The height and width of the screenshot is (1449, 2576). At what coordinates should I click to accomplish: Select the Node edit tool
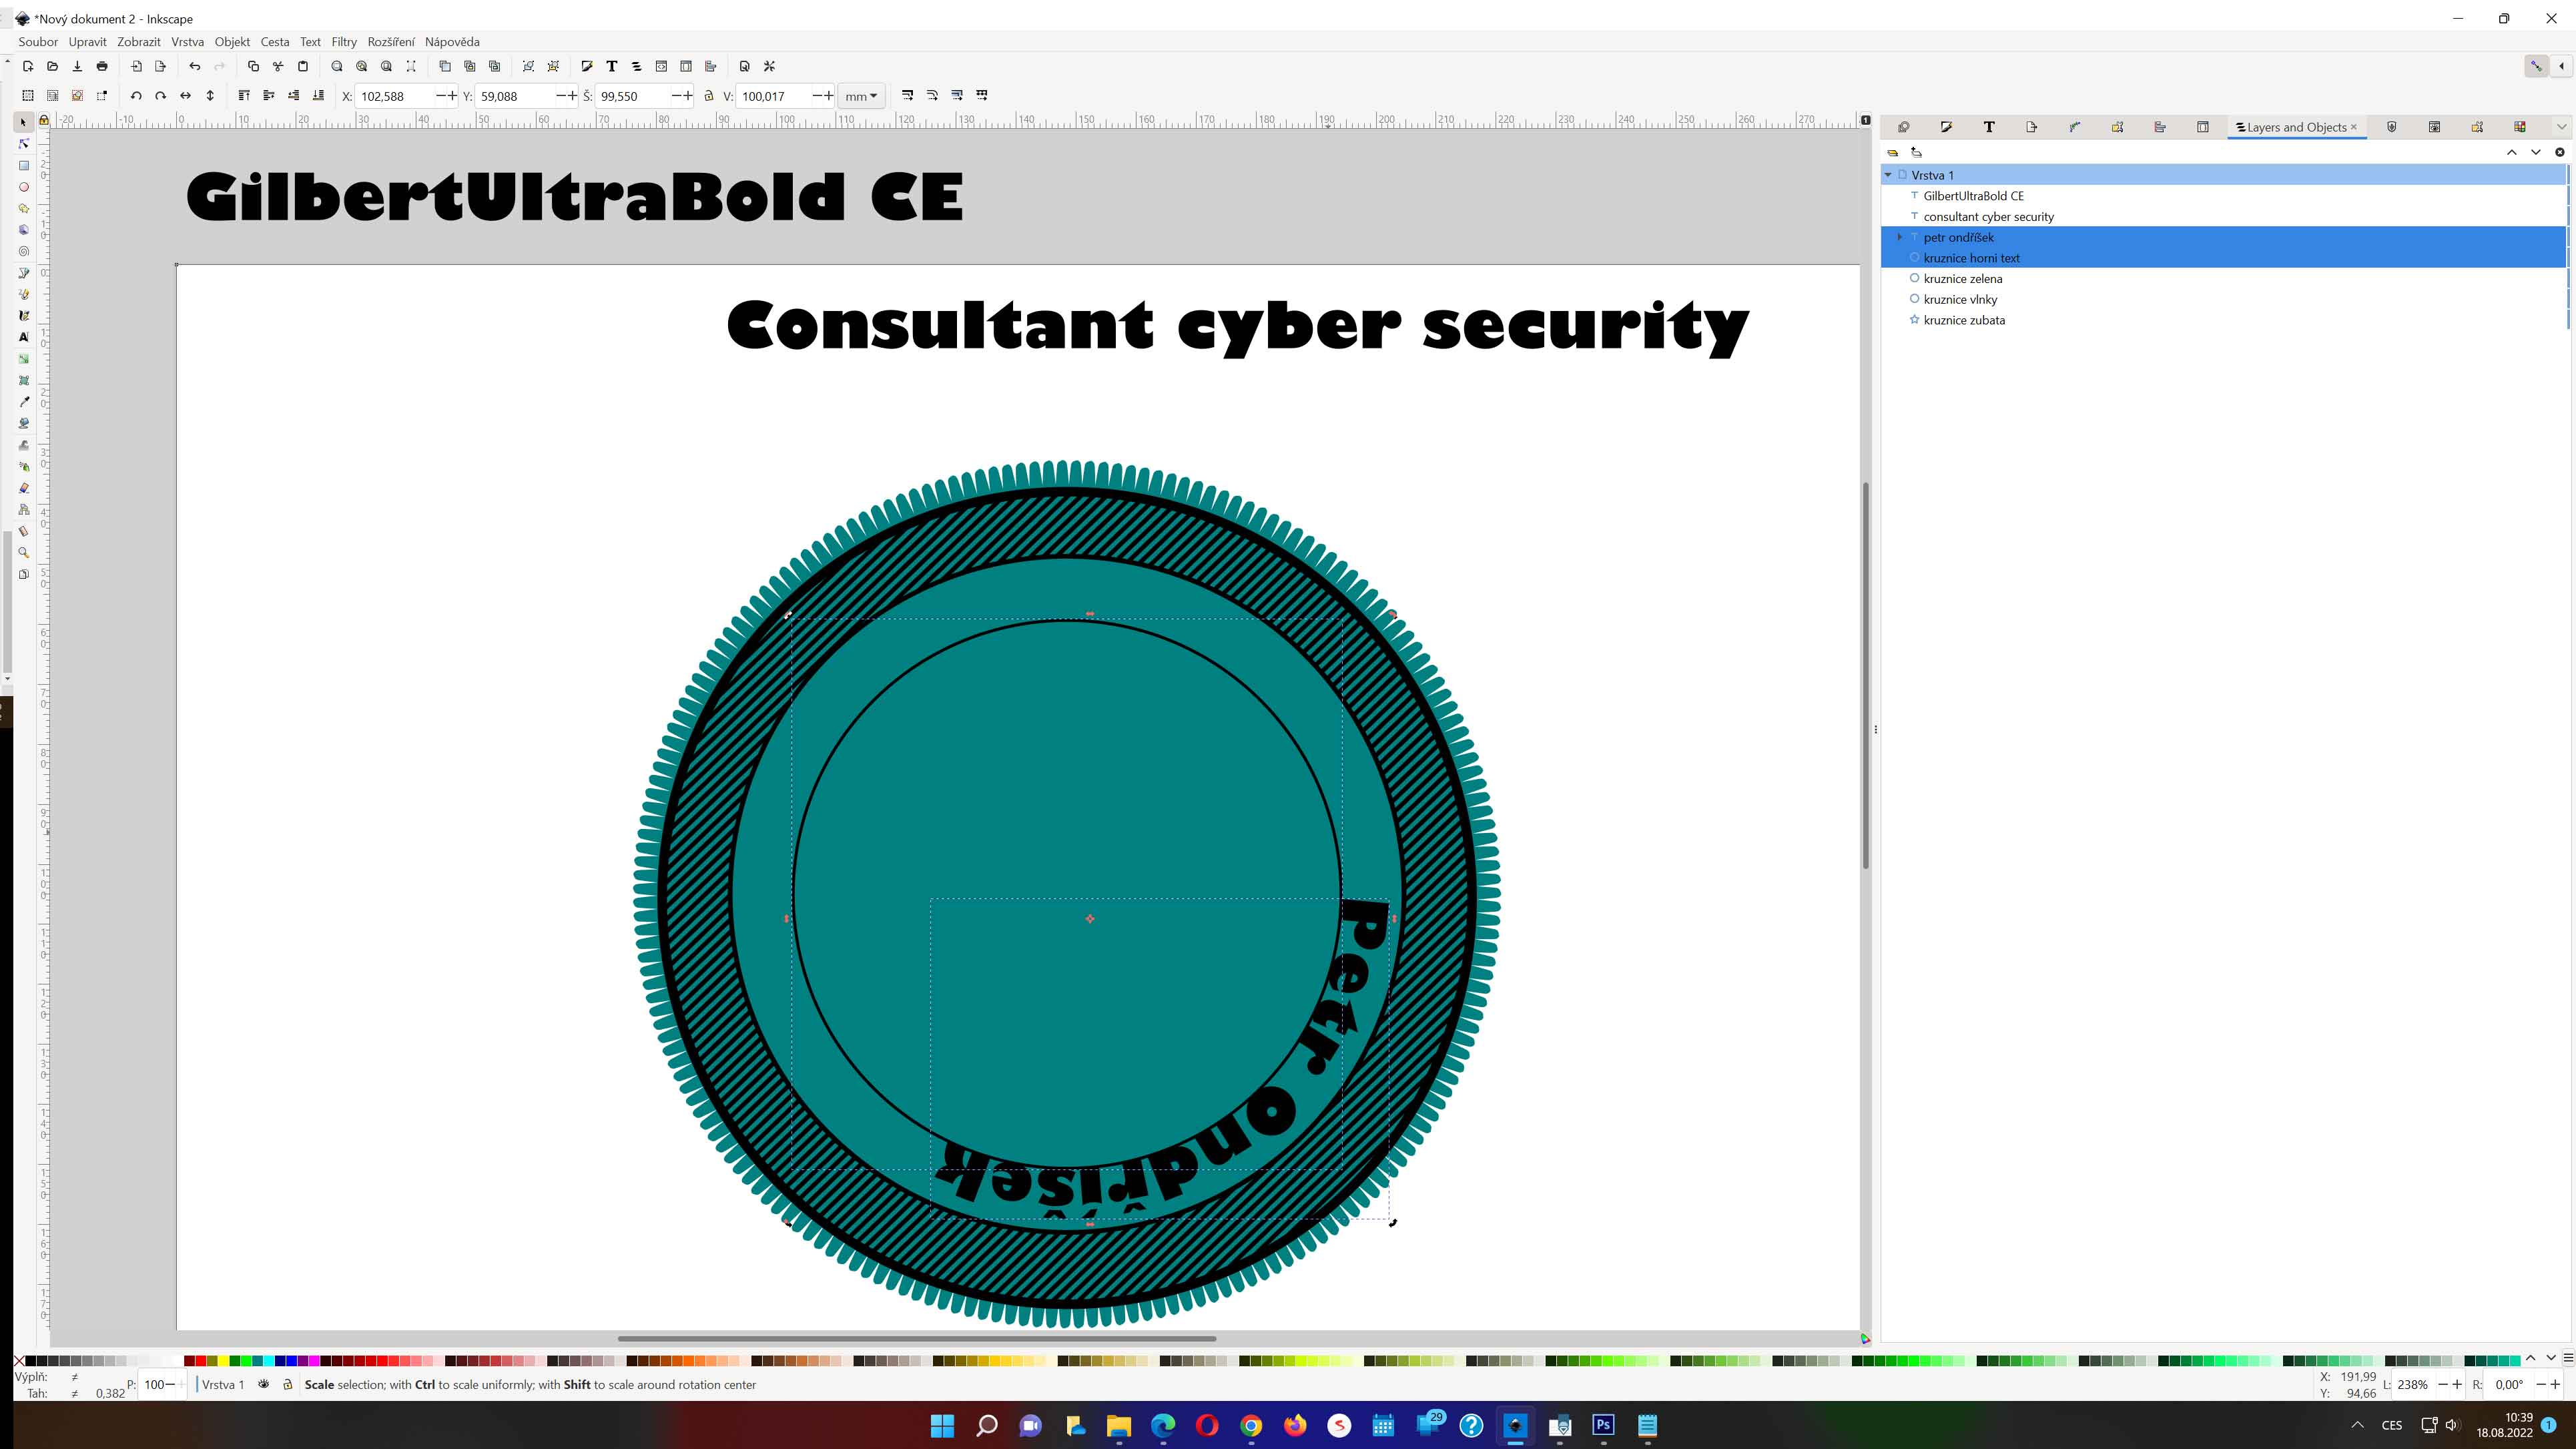point(24,144)
